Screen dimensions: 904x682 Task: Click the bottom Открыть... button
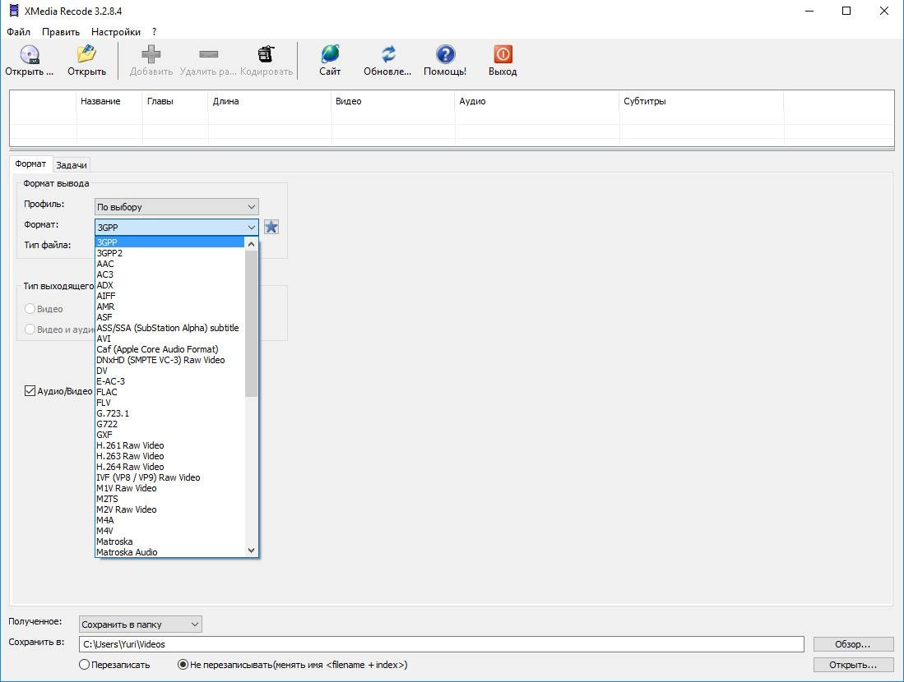(853, 665)
